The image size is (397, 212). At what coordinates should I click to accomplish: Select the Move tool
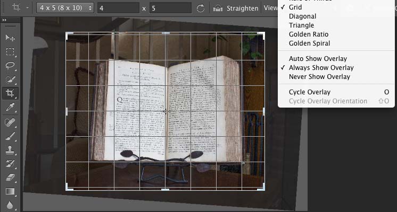pos(10,38)
